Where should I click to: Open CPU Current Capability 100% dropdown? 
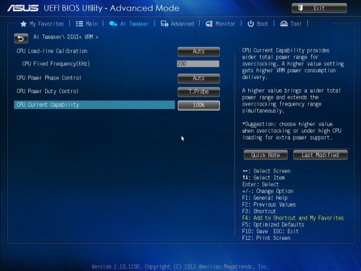pyautogui.click(x=199, y=106)
